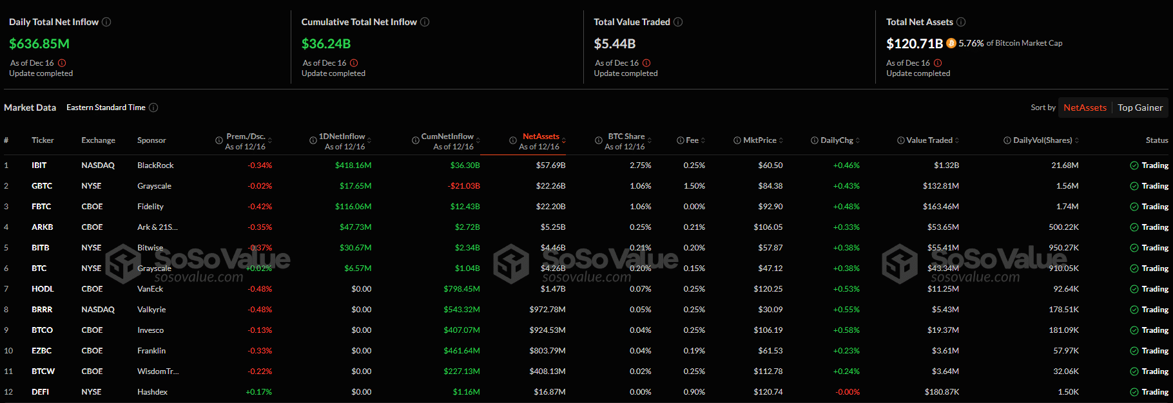The width and height of the screenshot is (1173, 403).
Task: Click info icon before 1DNetInflow column header
Action: [313, 140]
